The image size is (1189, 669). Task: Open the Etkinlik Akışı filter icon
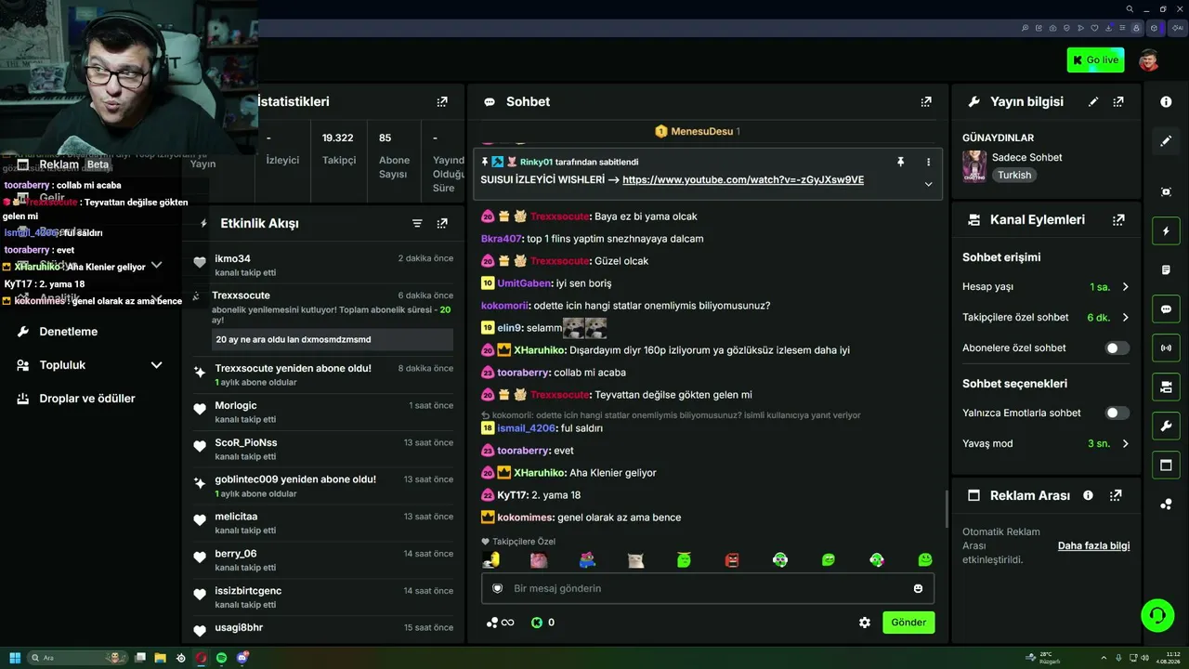[x=417, y=223]
